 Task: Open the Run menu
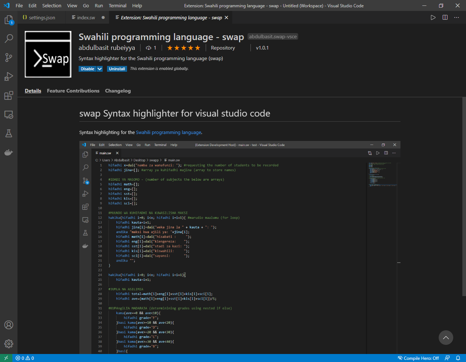(99, 5)
